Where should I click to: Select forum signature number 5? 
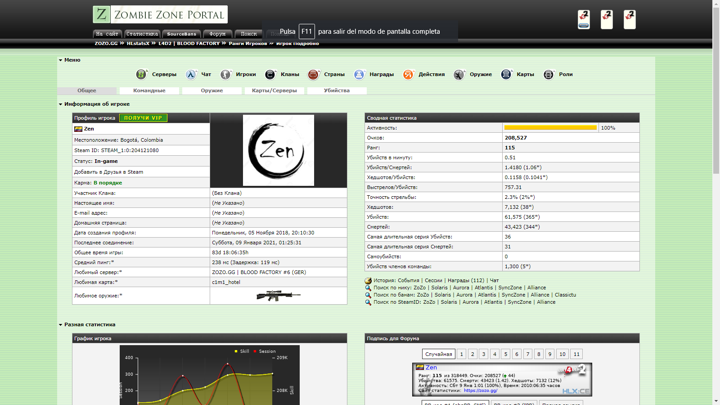click(x=506, y=354)
